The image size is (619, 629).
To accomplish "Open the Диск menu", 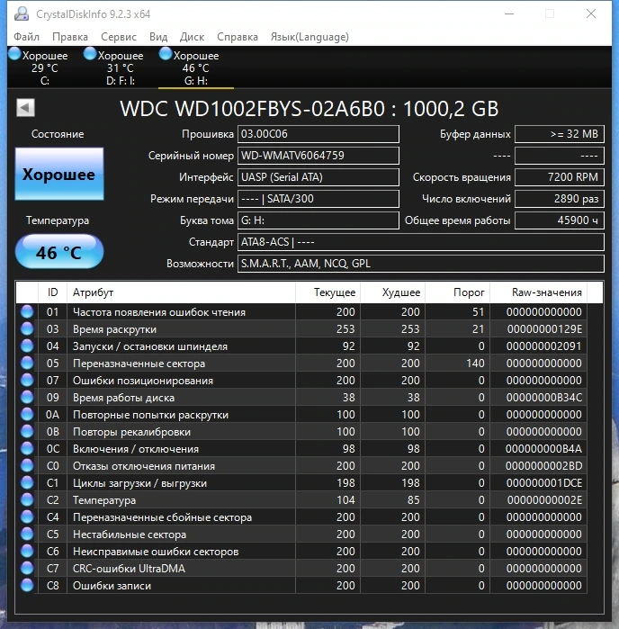I will [x=192, y=37].
